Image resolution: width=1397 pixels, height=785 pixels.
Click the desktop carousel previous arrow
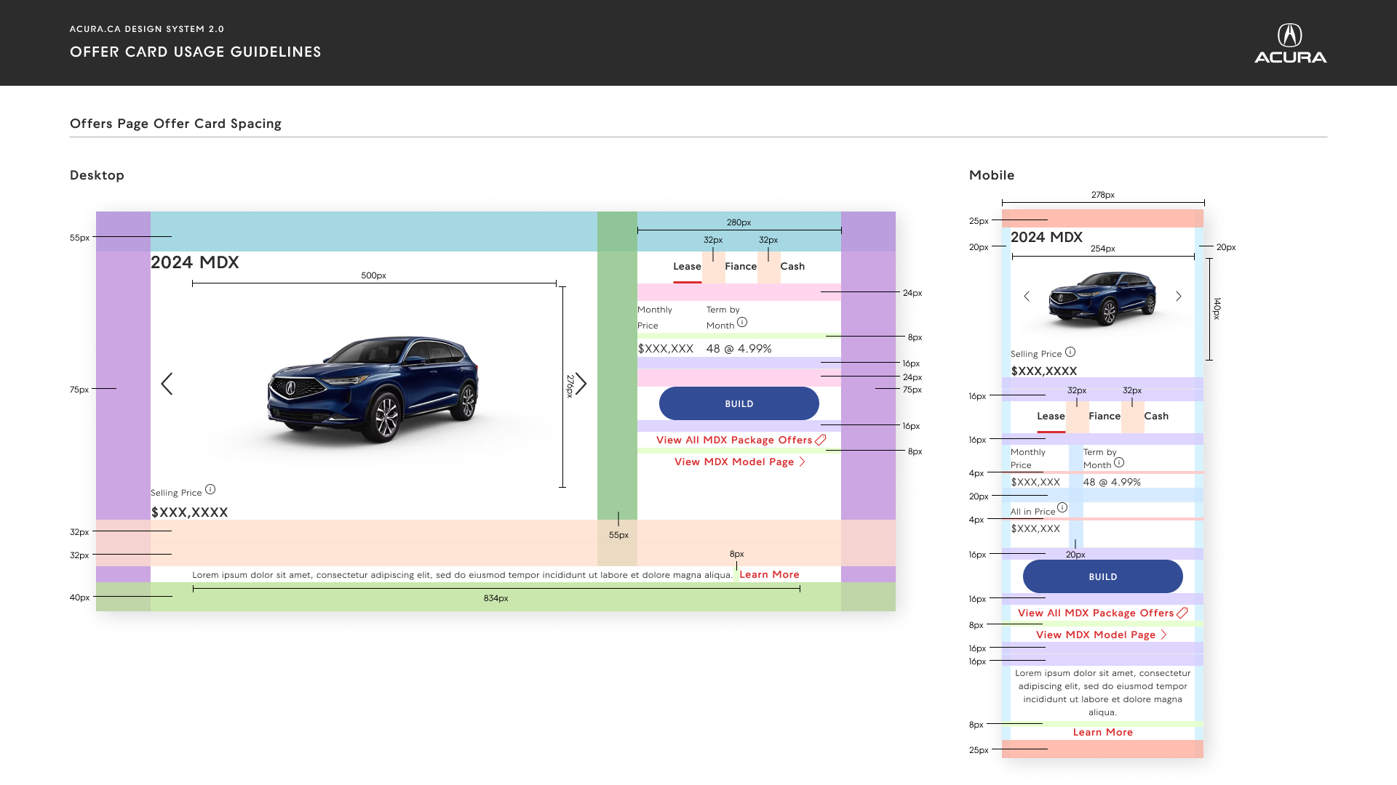tap(167, 384)
